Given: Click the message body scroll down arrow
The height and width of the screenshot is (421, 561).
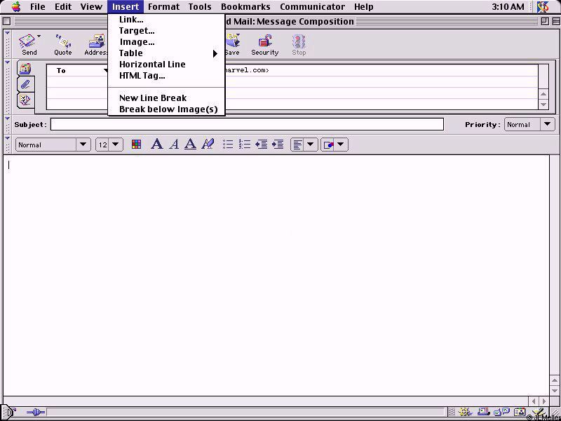Looking at the screenshot, I should [x=555, y=391].
